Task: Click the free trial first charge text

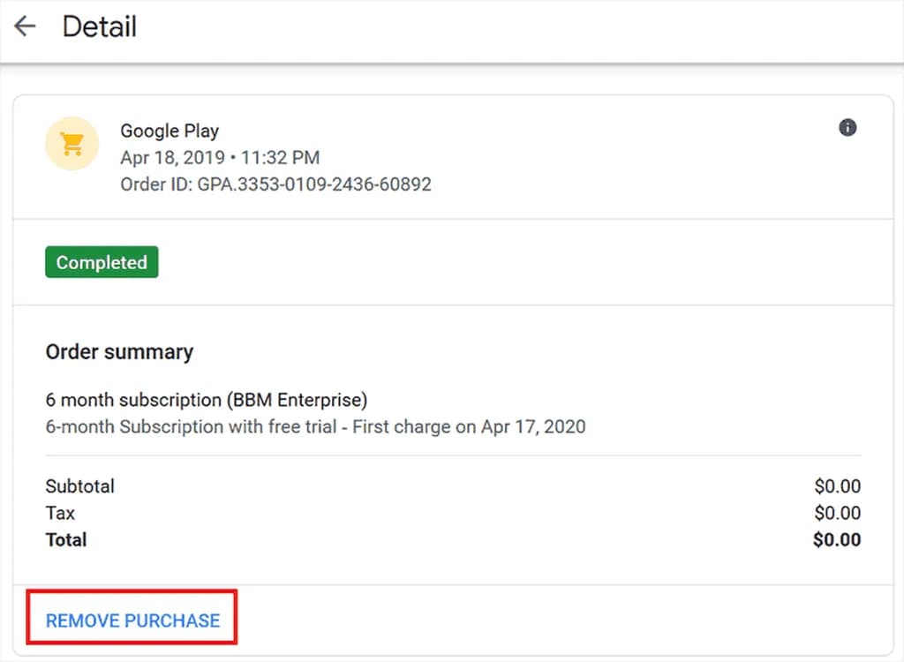Action: pos(315,426)
